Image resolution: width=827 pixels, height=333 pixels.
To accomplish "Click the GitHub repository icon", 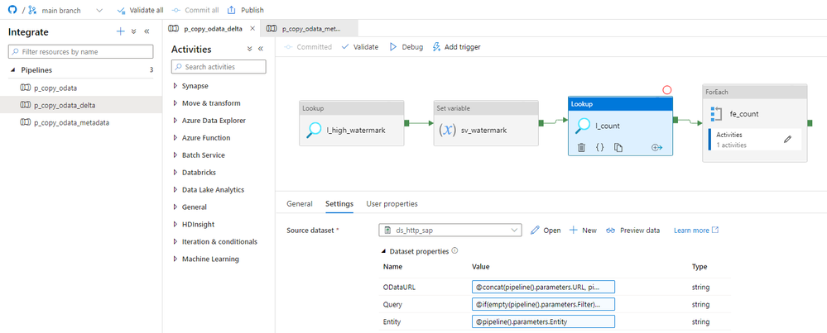I will pyautogui.click(x=12, y=10).
